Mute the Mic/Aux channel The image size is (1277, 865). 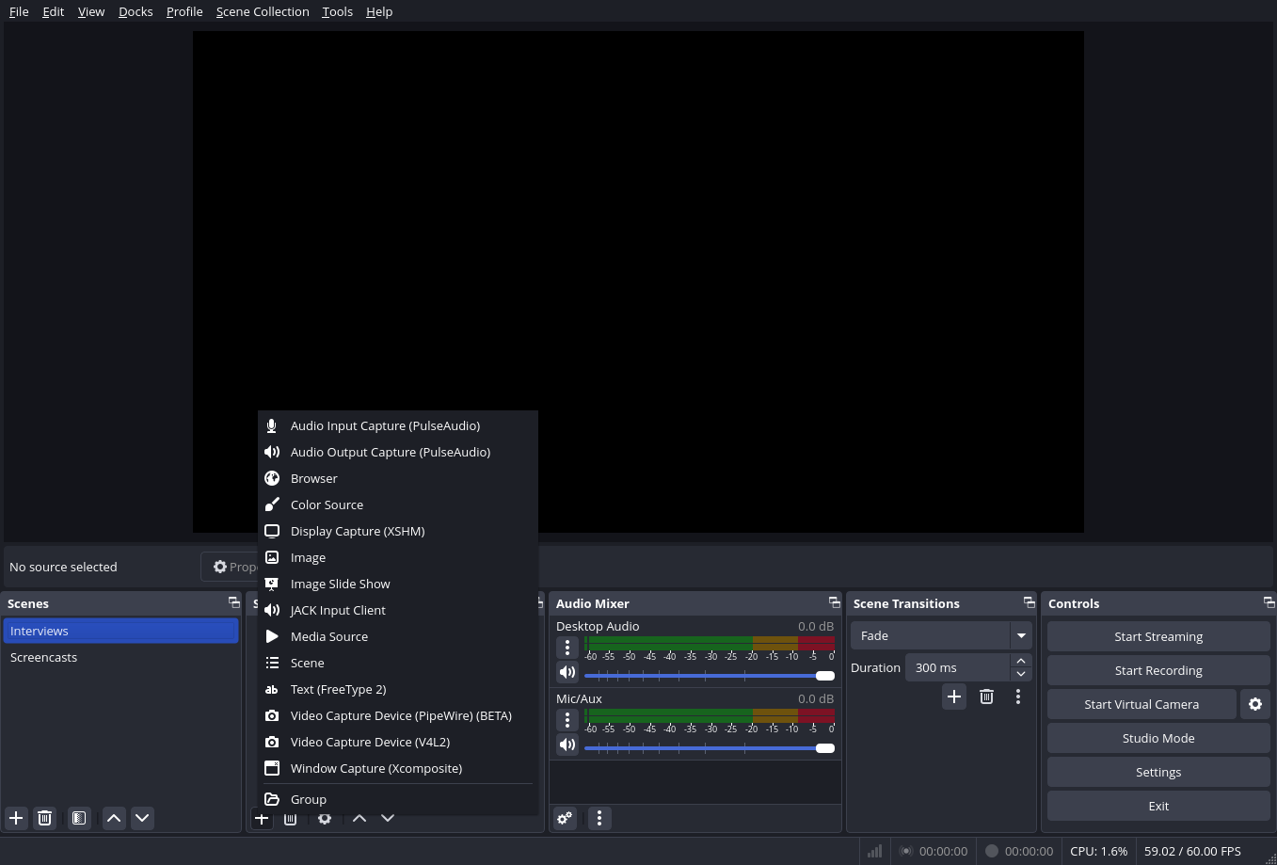567,745
